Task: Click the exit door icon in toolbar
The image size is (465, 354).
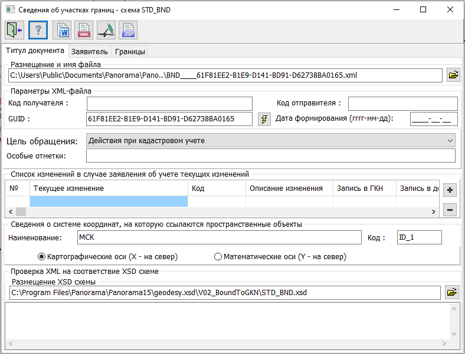Action: 14,29
